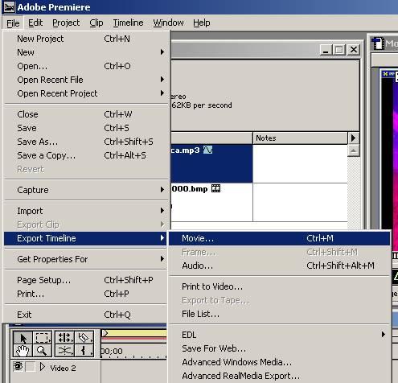Image resolution: width=398 pixels, height=383 pixels.
Task: Choose Close from the File menu
Action: [87, 114]
